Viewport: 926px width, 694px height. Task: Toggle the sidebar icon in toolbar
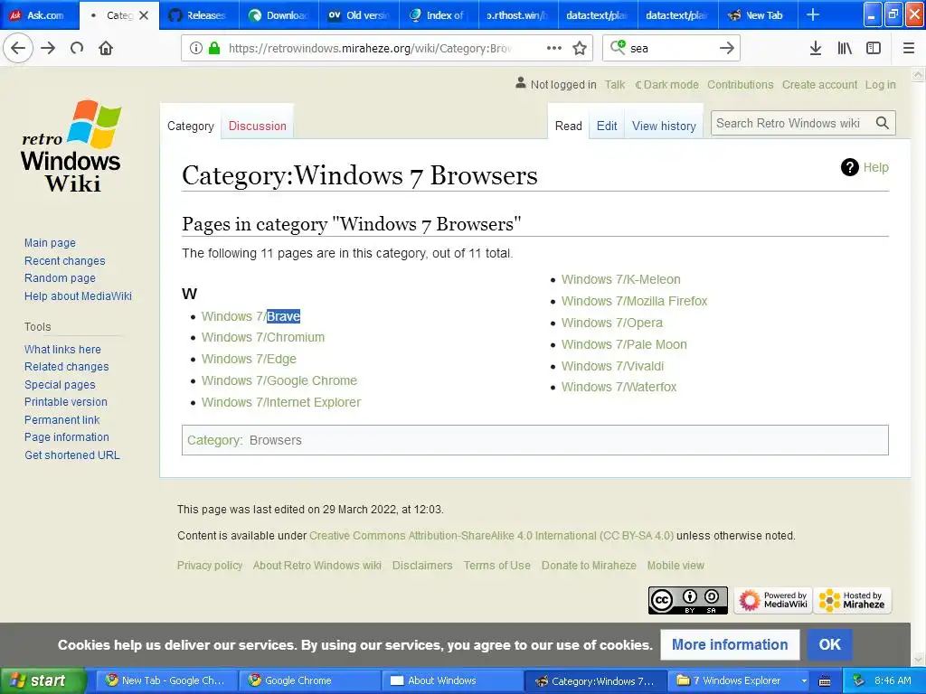[874, 49]
